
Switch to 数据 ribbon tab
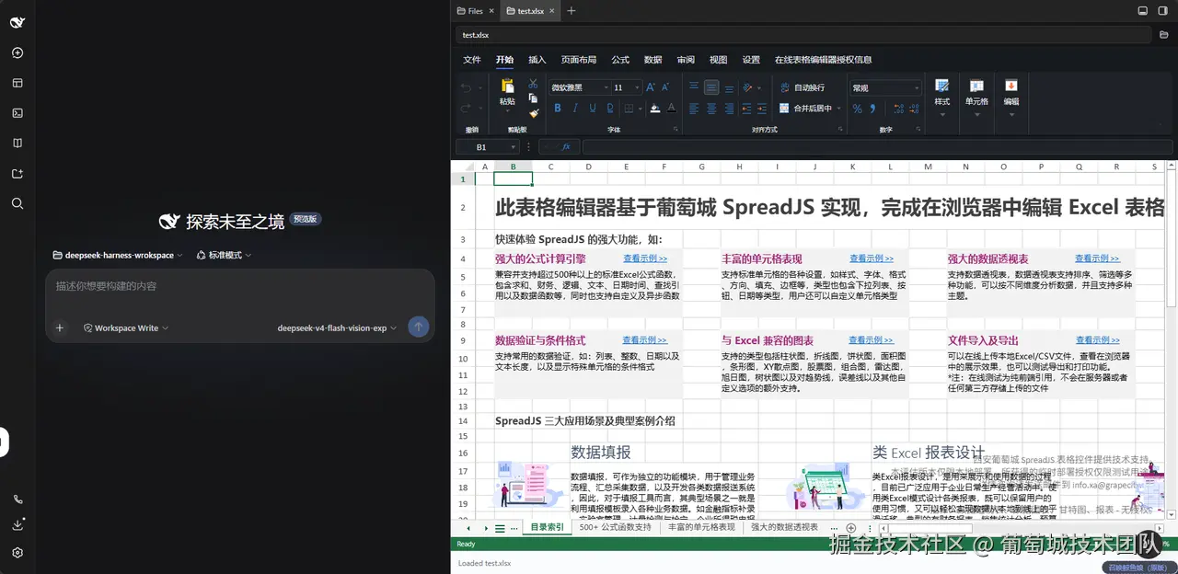coord(653,60)
